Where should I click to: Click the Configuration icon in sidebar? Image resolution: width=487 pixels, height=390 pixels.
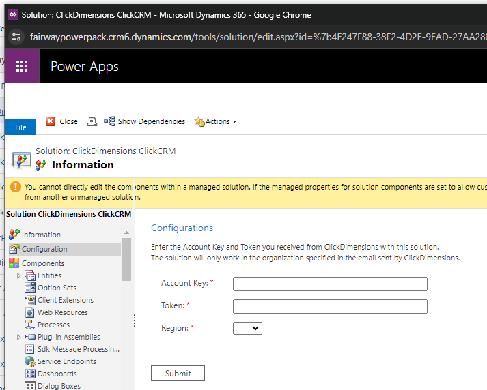coord(14,249)
